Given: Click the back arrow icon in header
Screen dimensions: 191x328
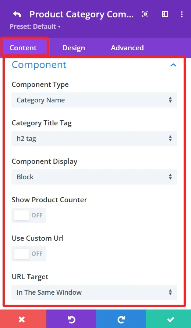Looking at the screenshot, I should (17, 14).
